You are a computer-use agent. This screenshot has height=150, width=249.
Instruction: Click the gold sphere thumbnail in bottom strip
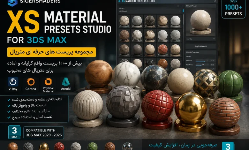pyautogui.click(x=44, y=147)
